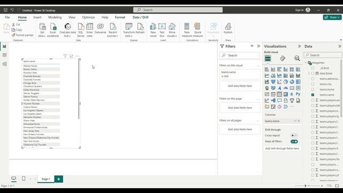Open the File menu
This screenshot has height=193, width=343.
click(x=7, y=17)
